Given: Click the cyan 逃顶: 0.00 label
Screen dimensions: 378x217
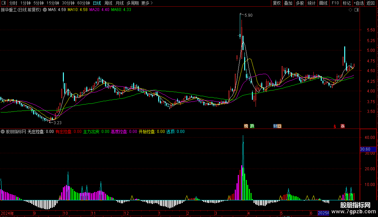Looking at the screenshot, I should [x=176, y=132].
